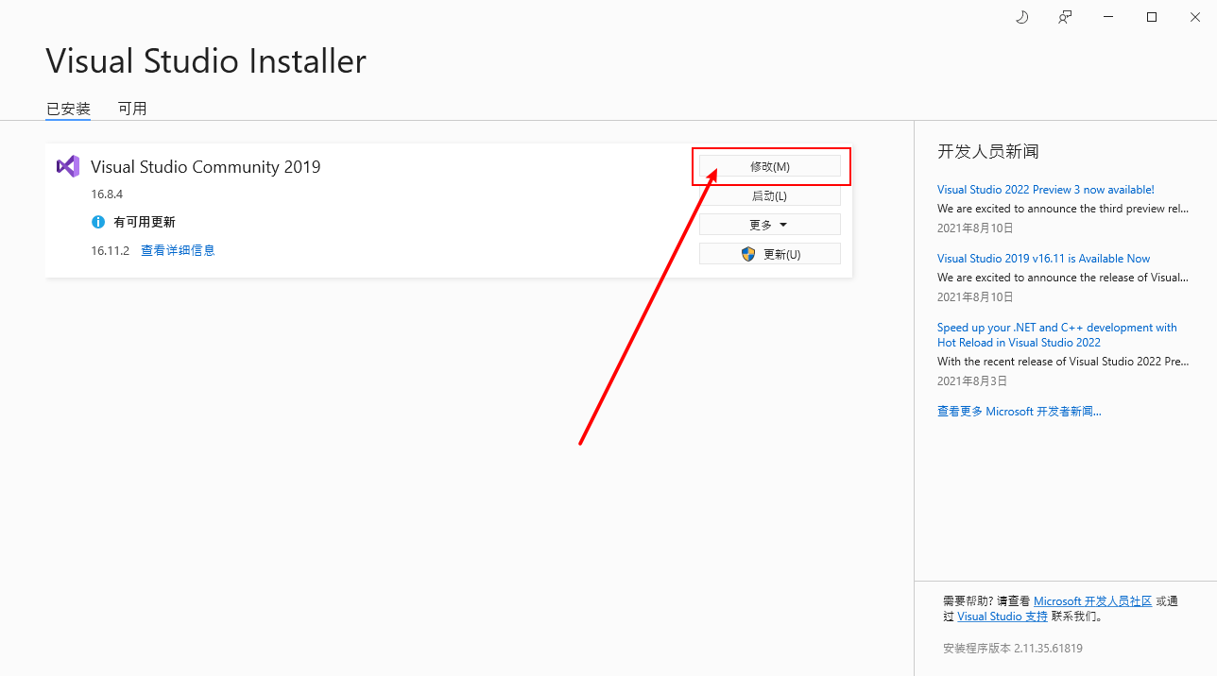Open the Visual Studio 支持 link
The width and height of the screenshot is (1217, 676).
1003,617
